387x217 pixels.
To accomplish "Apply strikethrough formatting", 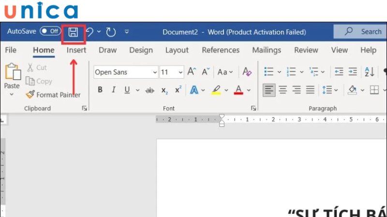I will [x=150, y=90].
